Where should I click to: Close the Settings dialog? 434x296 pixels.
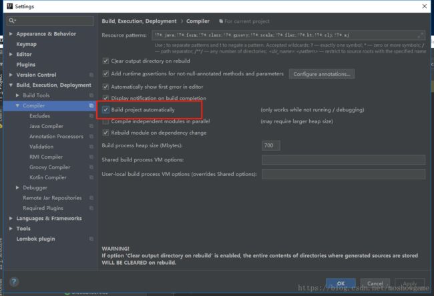click(x=424, y=6)
